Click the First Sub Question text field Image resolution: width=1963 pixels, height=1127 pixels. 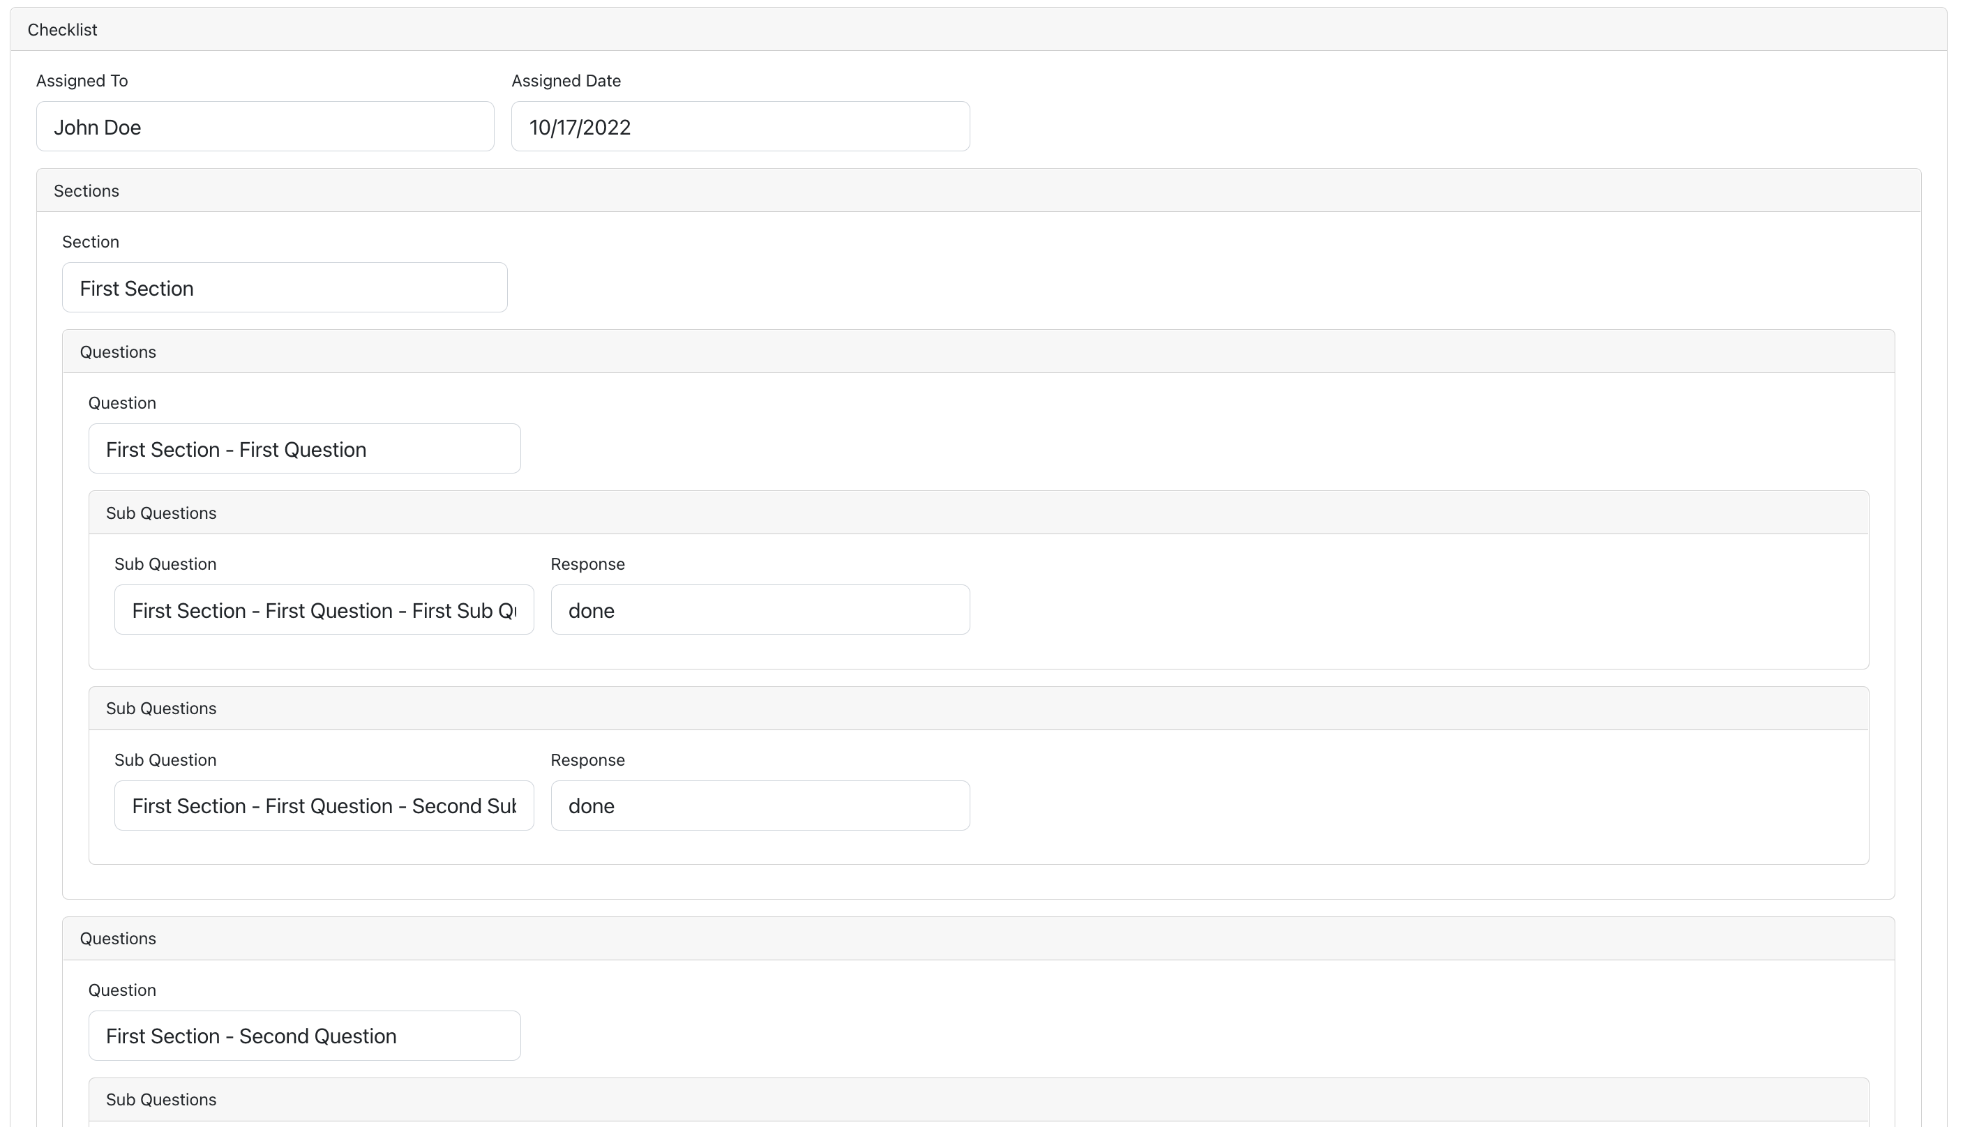click(x=324, y=610)
